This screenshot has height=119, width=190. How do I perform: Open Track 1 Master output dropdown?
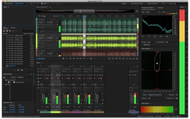pos(49,27)
